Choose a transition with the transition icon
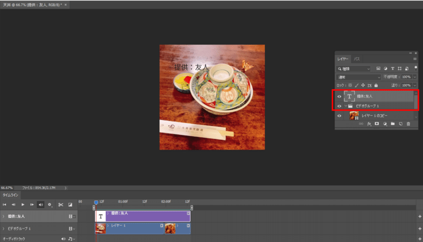Image resolution: width=423 pixels, height=242 pixels. pyautogui.click(x=70, y=205)
